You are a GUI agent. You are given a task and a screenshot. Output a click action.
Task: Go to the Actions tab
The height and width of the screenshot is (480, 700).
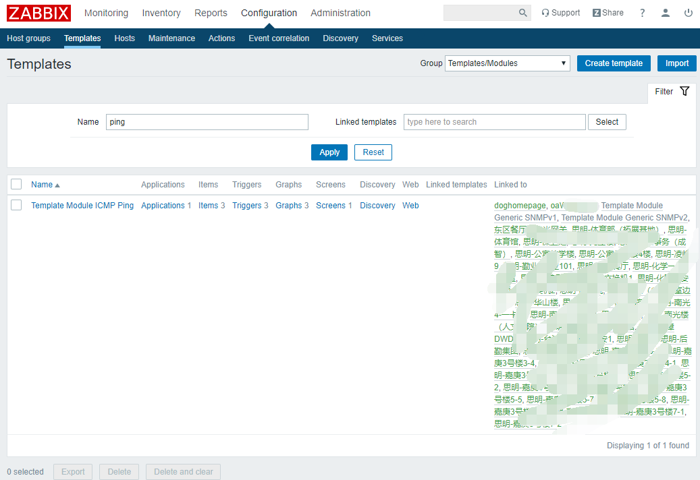tap(221, 38)
